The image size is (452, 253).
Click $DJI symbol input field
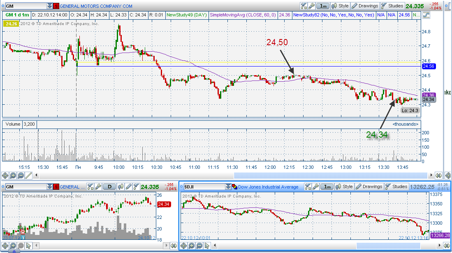(x=204, y=187)
